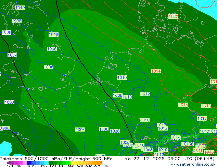The image size is (217, 167).
Task: Pick the navy blue legend swatch
Action: click(29, 163)
